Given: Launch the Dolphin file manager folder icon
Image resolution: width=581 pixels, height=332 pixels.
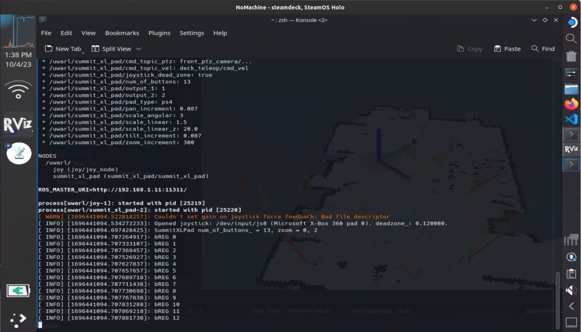Looking at the screenshot, I should click(571, 89).
